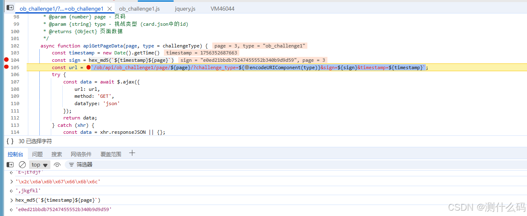Clear the console with the circle-slash icon
The image size is (527, 216).
click(22, 164)
